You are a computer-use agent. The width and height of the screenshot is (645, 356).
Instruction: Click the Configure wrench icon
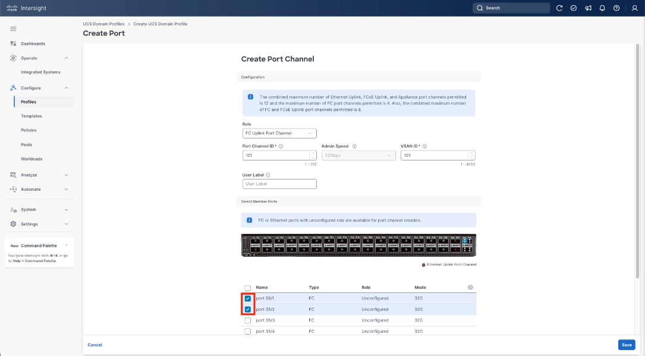click(13, 88)
